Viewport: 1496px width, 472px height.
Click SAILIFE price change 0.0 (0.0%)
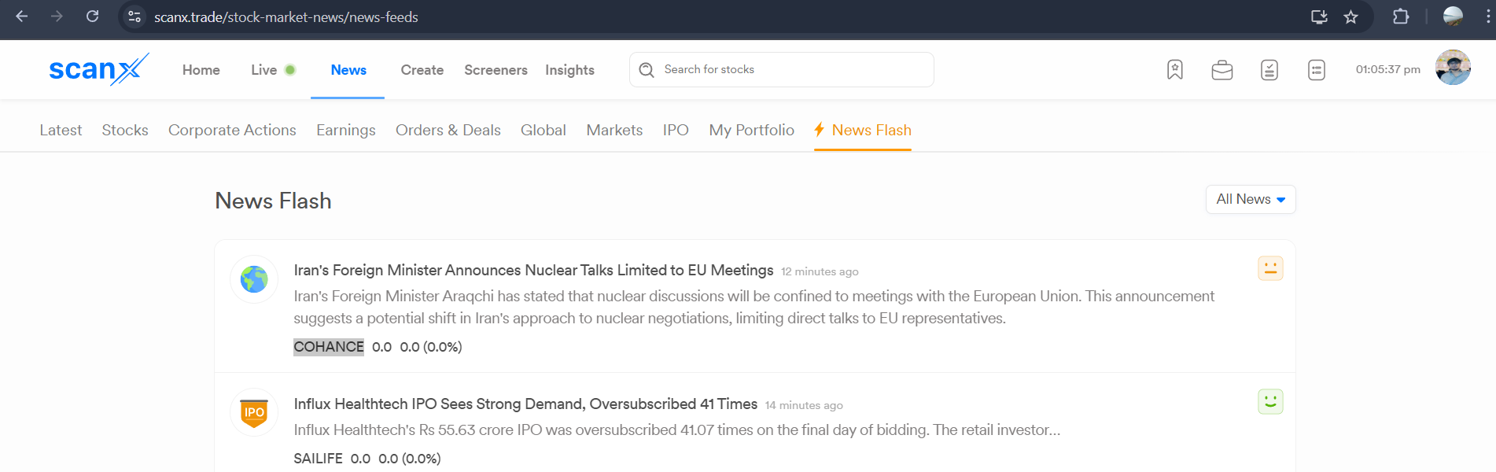[410, 459]
